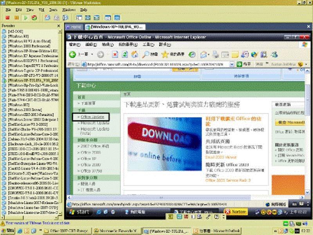The image size is (313, 235).
Task: Click the Microsoft Outlook button on the host taskbar
Action: coord(217,231)
